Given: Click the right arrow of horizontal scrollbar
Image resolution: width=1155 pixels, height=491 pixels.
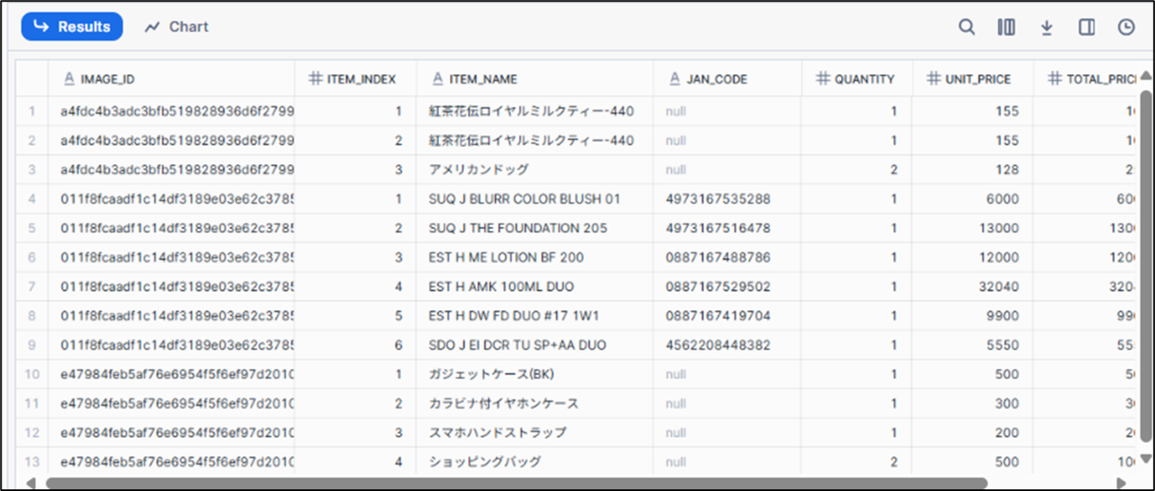Looking at the screenshot, I should (x=1121, y=482).
